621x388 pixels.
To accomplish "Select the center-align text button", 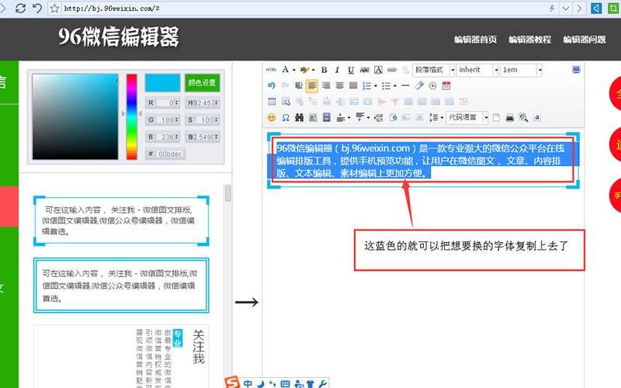I will click(x=339, y=85).
